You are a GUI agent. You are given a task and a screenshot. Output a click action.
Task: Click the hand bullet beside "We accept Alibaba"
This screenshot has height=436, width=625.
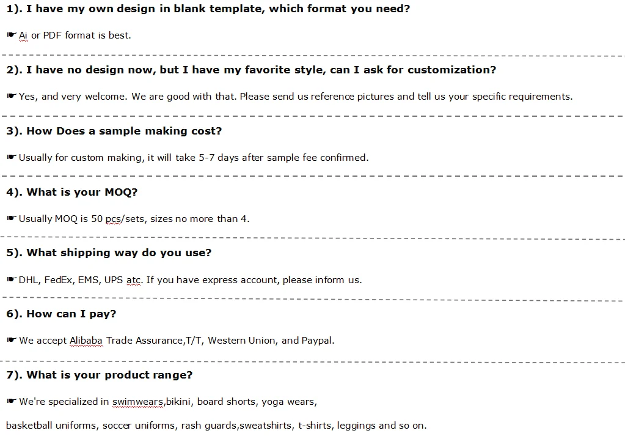click(x=12, y=340)
